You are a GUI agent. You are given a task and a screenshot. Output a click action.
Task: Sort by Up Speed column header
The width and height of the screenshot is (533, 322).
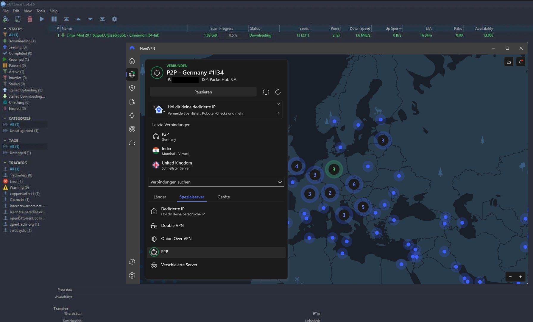tap(387, 29)
